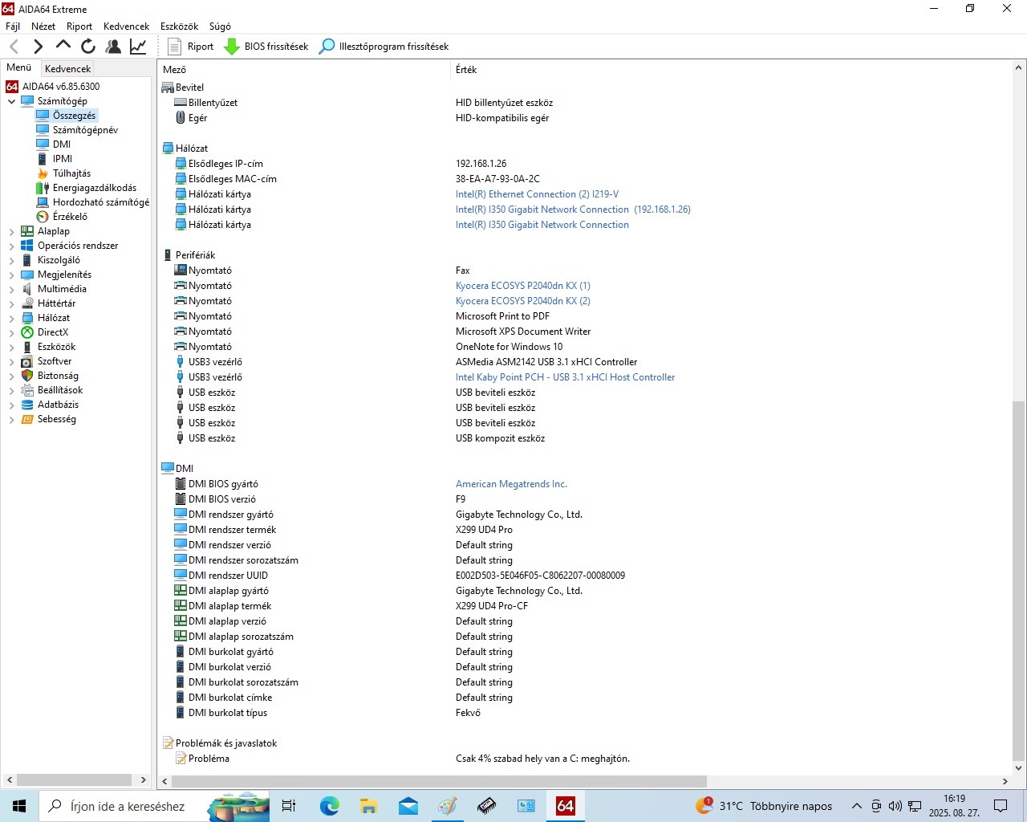Expand the Megjelenítés tree node
The height and width of the screenshot is (822, 1027).
pos(11,275)
